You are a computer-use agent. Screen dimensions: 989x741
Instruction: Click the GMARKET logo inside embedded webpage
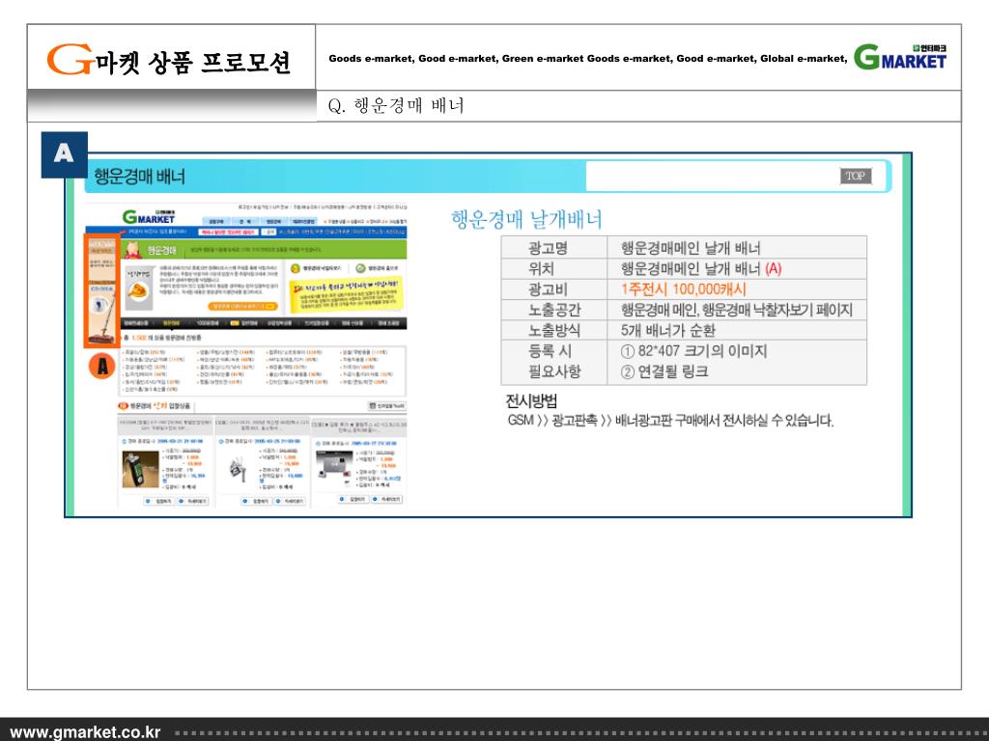click(149, 217)
